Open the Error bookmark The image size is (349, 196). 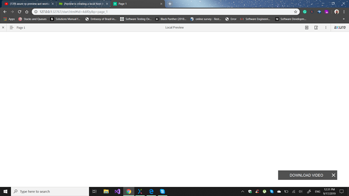point(231,19)
